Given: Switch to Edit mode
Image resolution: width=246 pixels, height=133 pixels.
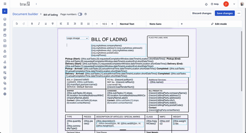Looking at the screenshot, I should click(219, 24).
